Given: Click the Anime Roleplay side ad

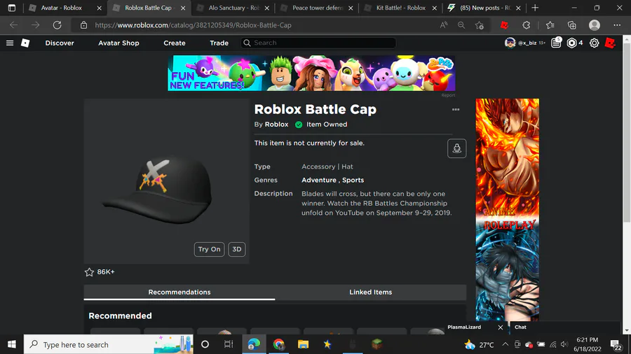Looking at the screenshot, I should coord(507,209).
